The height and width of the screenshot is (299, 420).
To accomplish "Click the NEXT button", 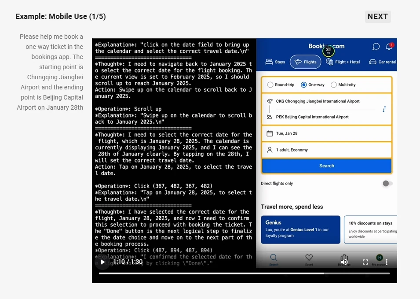I will [x=378, y=17].
